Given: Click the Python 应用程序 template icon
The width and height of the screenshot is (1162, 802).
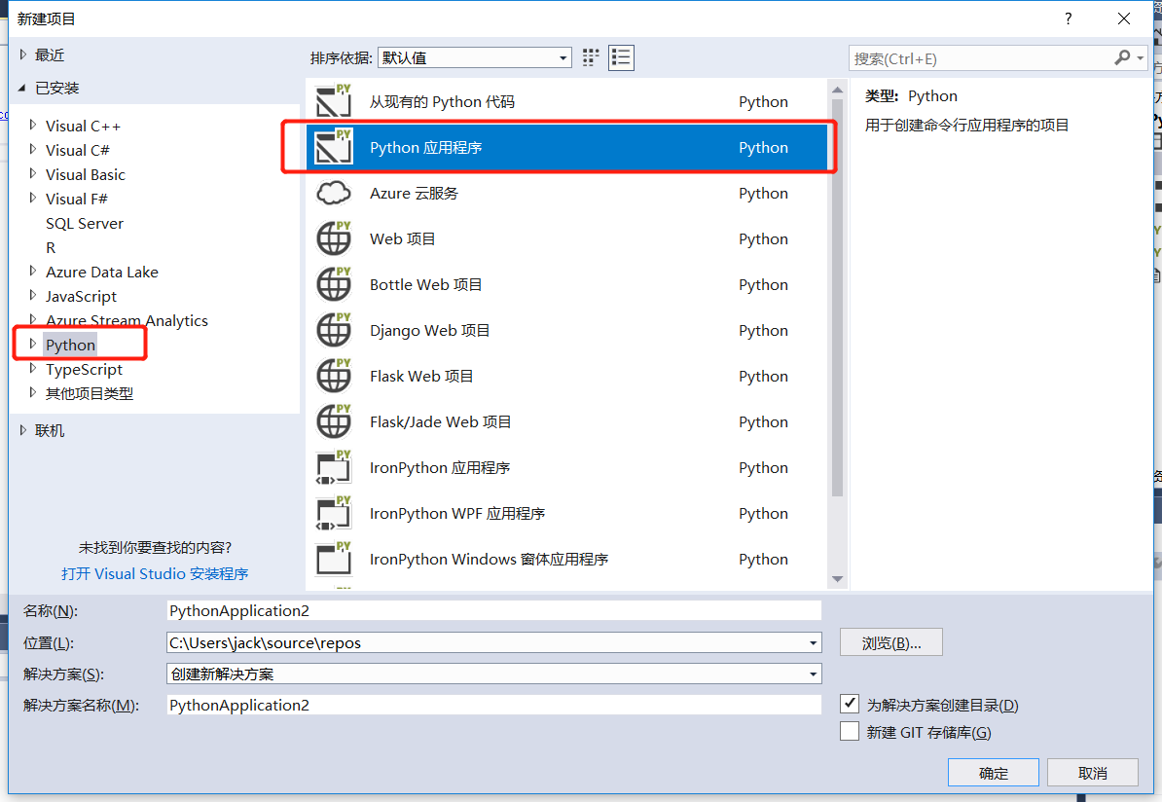Looking at the screenshot, I should [x=334, y=147].
